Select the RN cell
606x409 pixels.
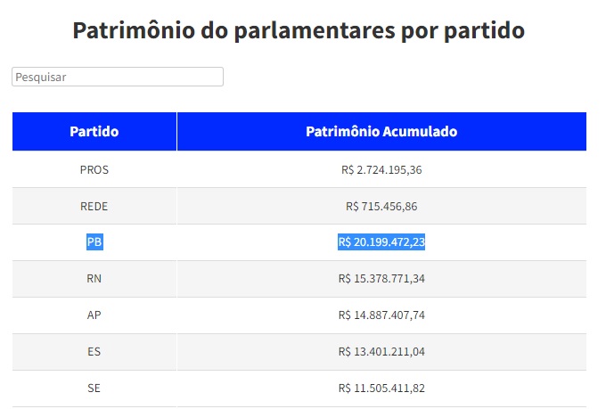94,279
